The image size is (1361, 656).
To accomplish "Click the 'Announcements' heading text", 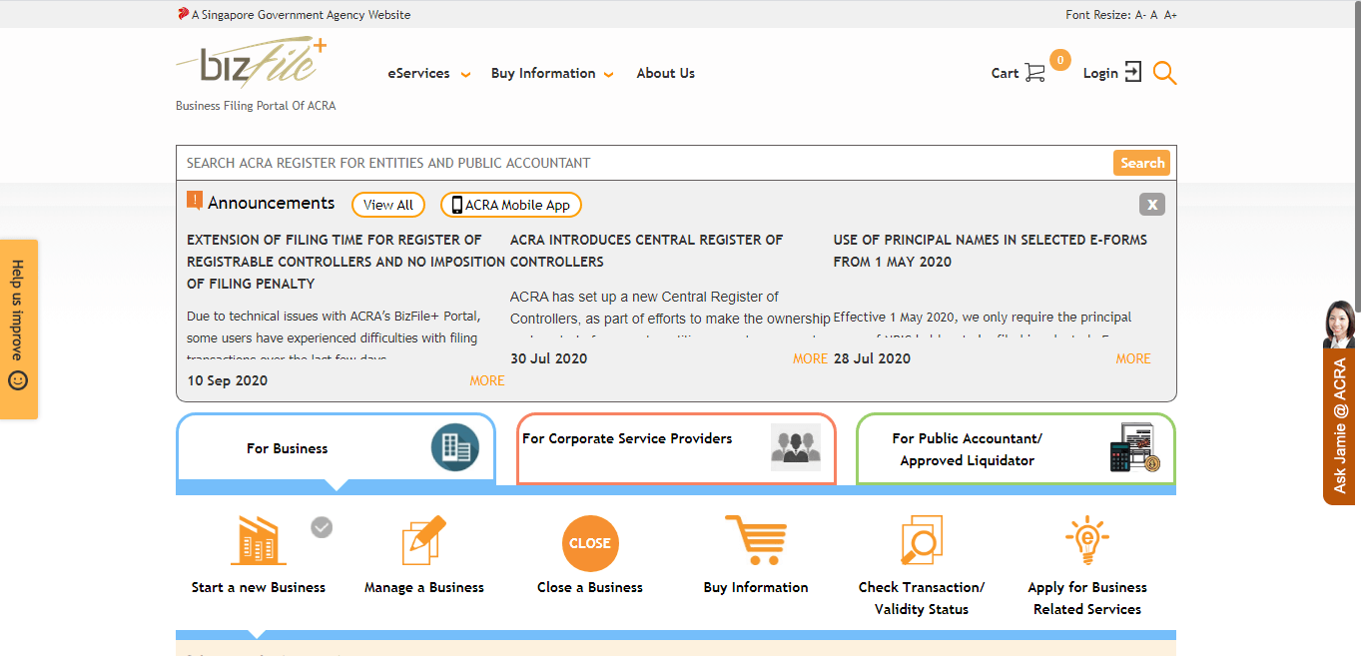I will (x=272, y=203).
